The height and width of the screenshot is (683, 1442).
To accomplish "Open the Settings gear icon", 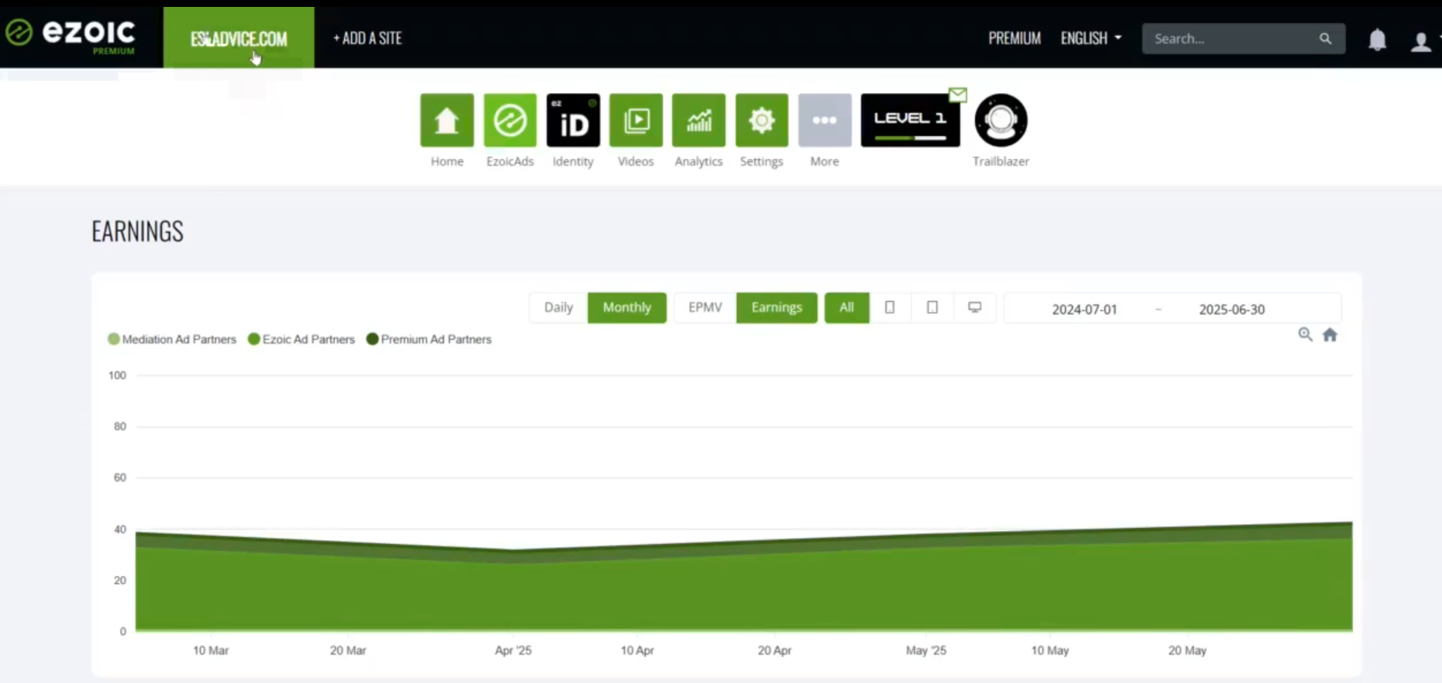I will [762, 121].
